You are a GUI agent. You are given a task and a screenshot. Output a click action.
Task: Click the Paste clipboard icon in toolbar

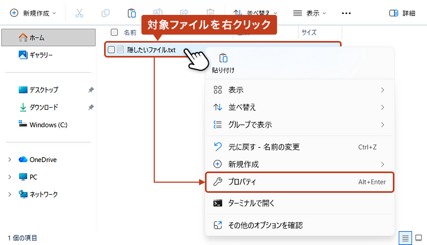[131, 13]
